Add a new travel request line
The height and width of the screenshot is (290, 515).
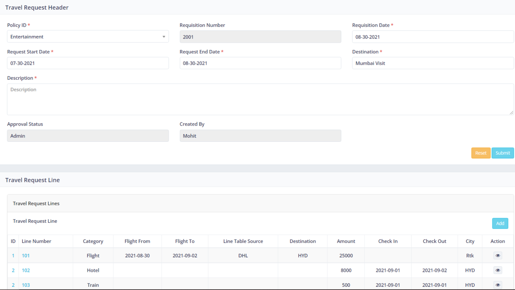coord(500,223)
